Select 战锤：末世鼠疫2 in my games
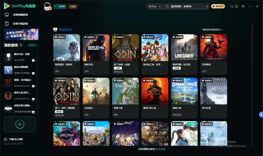Viewport: 263px width, 156px height. [x=20, y=83]
